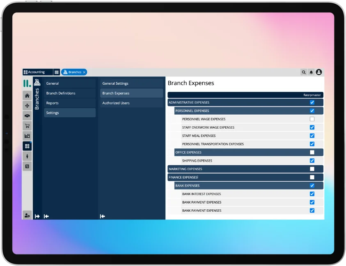The height and width of the screenshot is (266, 346).
Task: Open the user profile avatar icon
Action: 319,72
